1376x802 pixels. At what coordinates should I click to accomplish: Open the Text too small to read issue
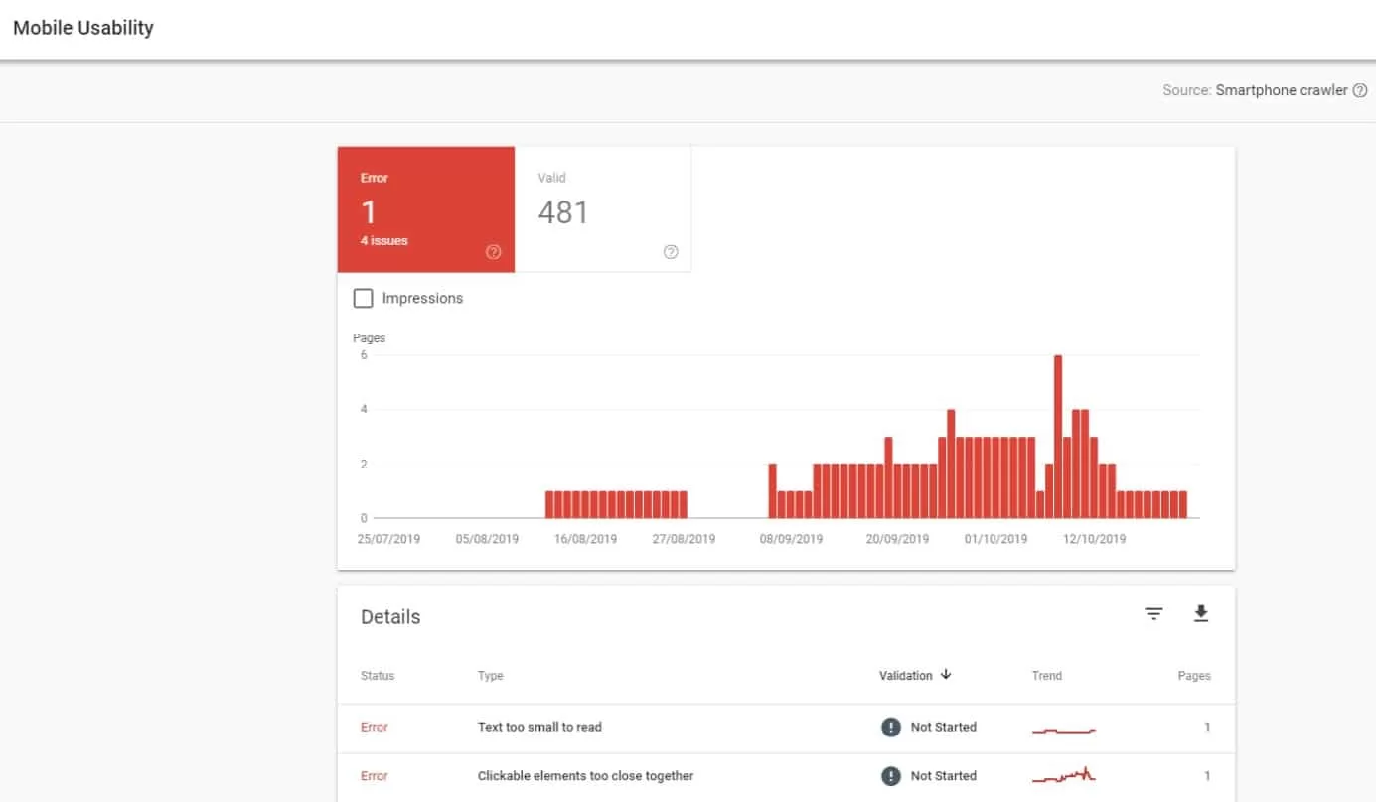point(539,727)
